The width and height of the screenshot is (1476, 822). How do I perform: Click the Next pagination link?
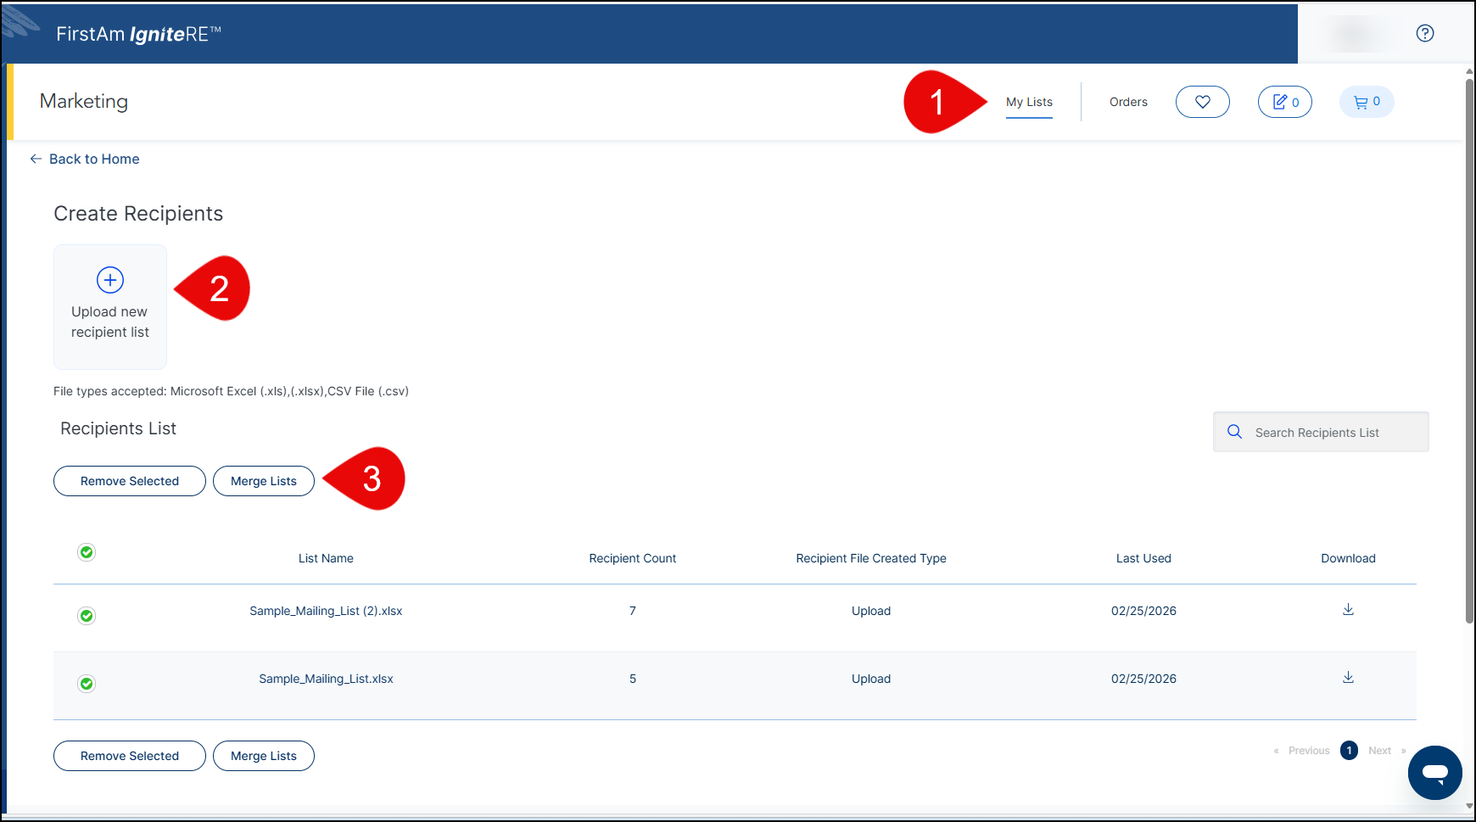pos(1379,751)
